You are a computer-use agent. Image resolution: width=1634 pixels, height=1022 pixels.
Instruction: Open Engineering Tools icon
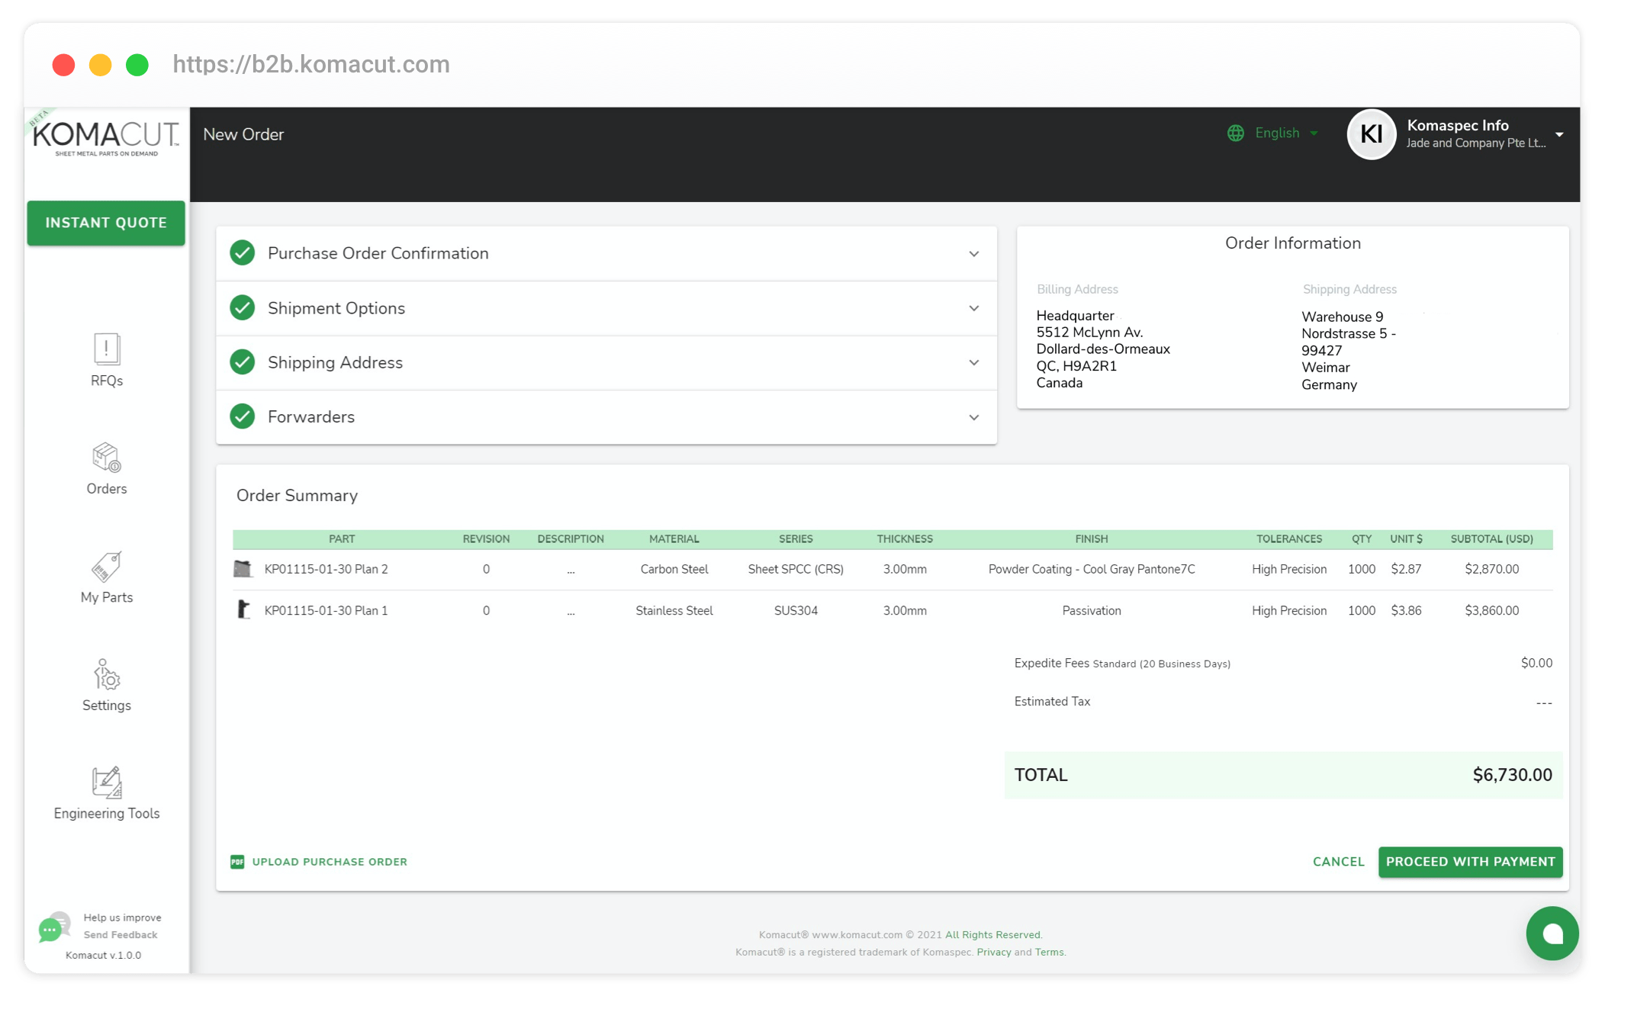click(106, 783)
